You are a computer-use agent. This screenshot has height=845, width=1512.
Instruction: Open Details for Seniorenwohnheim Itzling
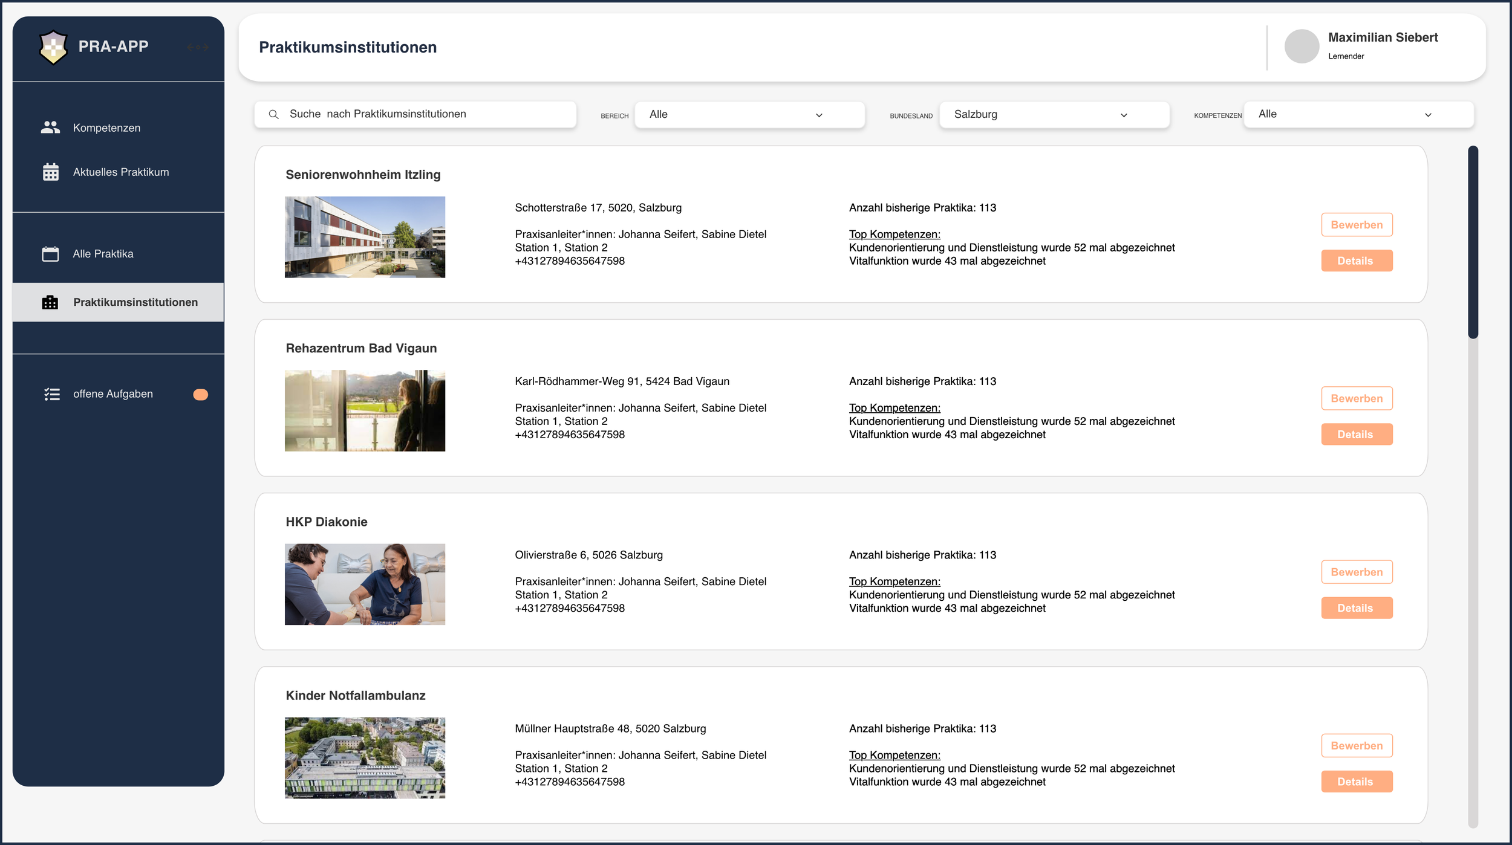pos(1357,261)
